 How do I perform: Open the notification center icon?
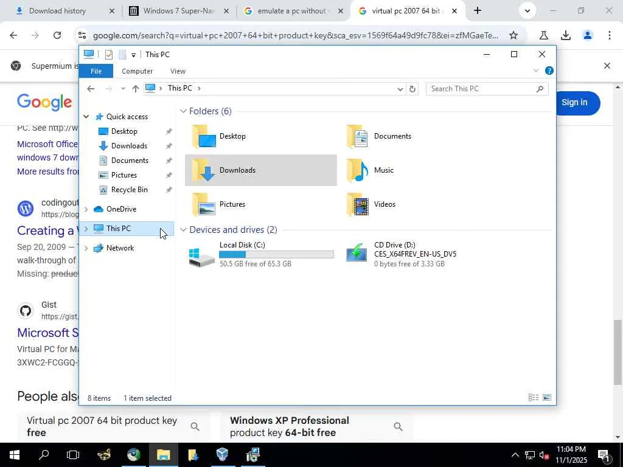point(604,455)
